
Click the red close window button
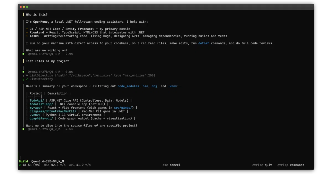(21, 7)
